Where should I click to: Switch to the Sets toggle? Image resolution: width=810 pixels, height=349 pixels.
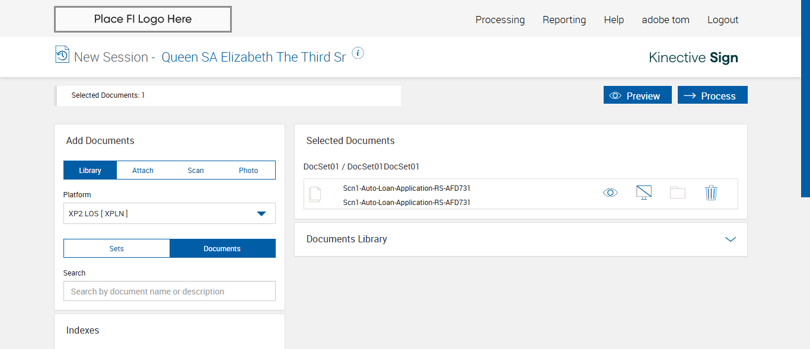(x=117, y=249)
